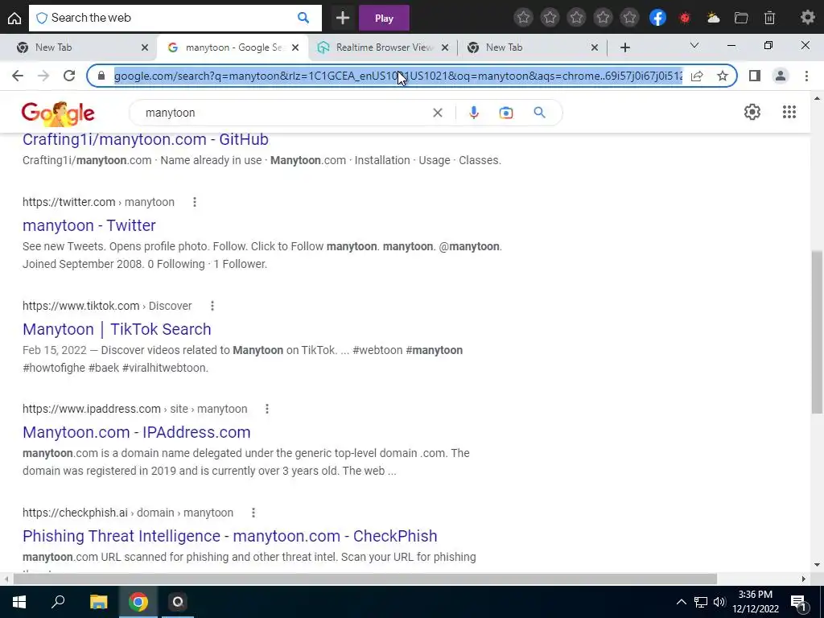Click the vertical page scrollbar thumb
Viewport: 824px width, 618px height.
[817, 331]
